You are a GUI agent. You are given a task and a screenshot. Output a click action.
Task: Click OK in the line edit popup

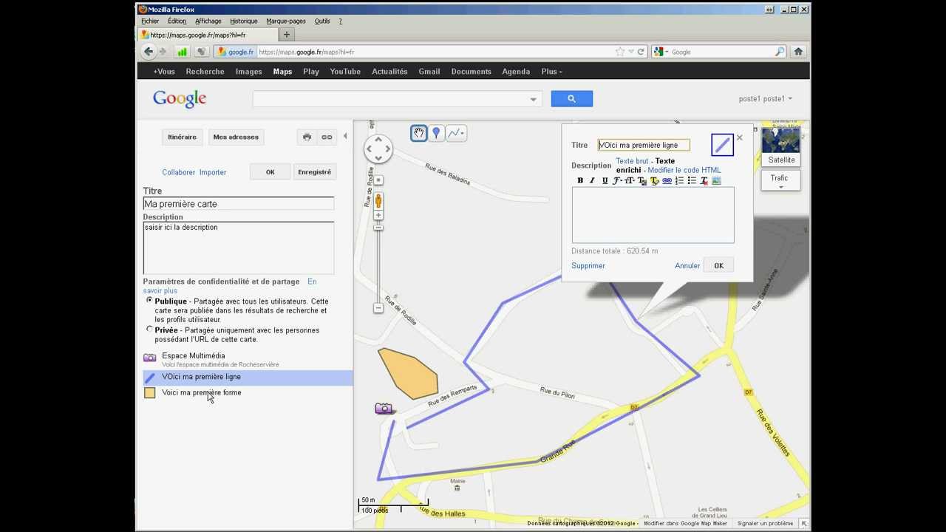[718, 266]
